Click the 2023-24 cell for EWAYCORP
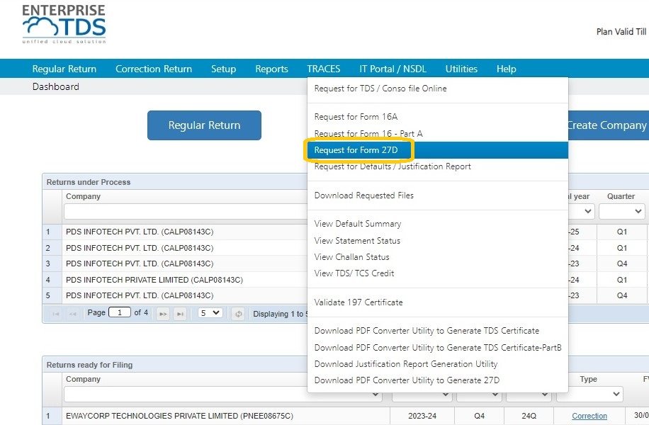The height and width of the screenshot is (425, 649). tap(422, 416)
